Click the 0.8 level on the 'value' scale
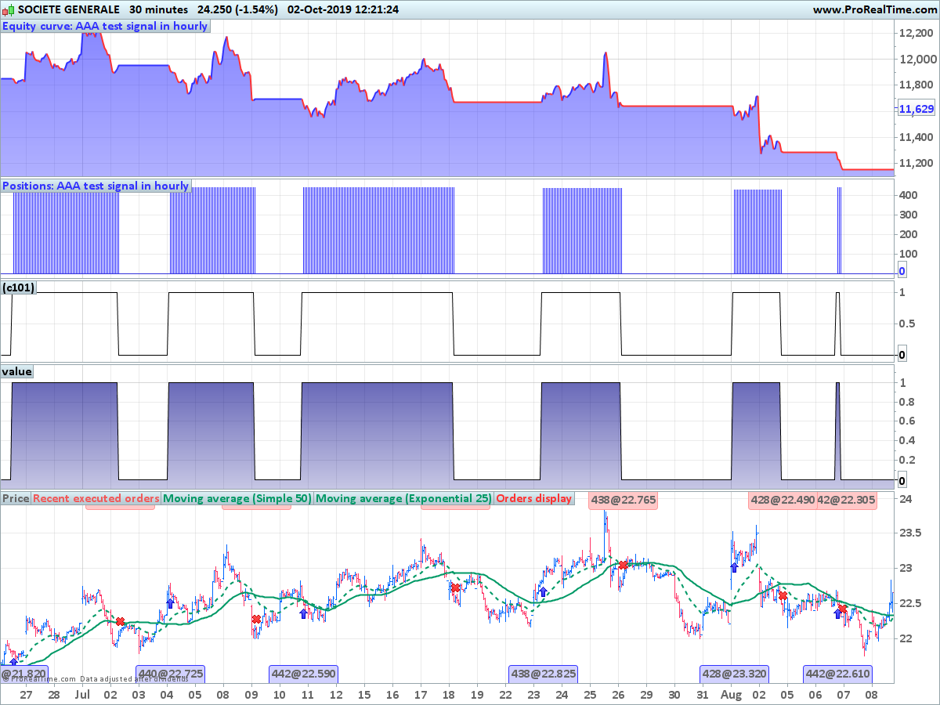 pos(906,402)
